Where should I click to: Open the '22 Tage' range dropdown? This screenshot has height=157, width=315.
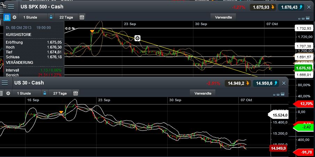click(x=66, y=17)
